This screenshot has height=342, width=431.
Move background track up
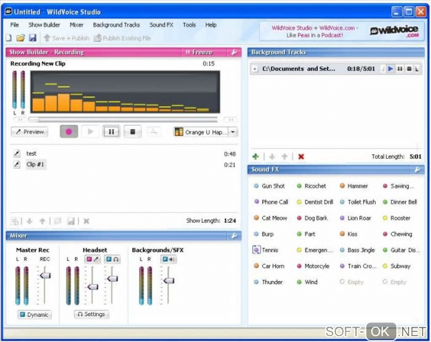pyautogui.click(x=284, y=157)
